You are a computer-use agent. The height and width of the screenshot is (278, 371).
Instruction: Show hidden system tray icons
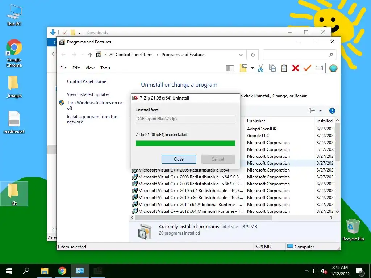pos(307,271)
